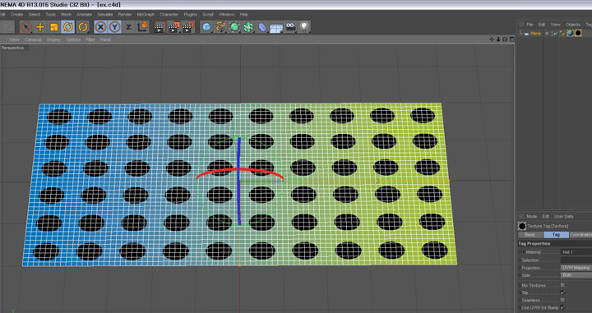Toggle the Y axis lock

(x=115, y=27)
